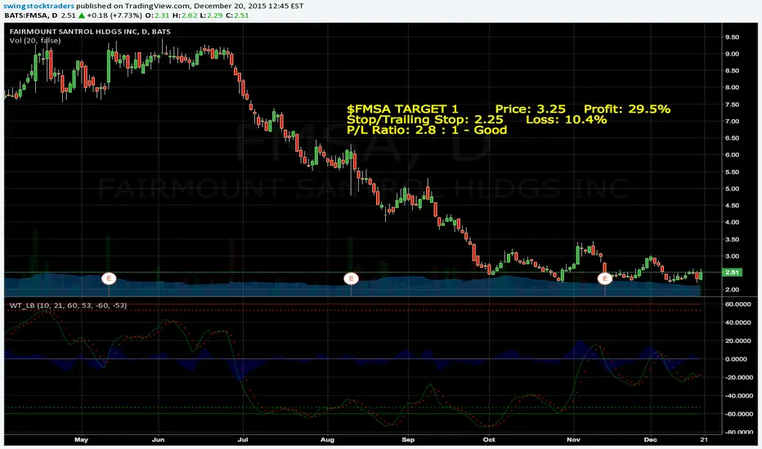Click the May label on time axis
762x449 pixels.
coord(81,440)
